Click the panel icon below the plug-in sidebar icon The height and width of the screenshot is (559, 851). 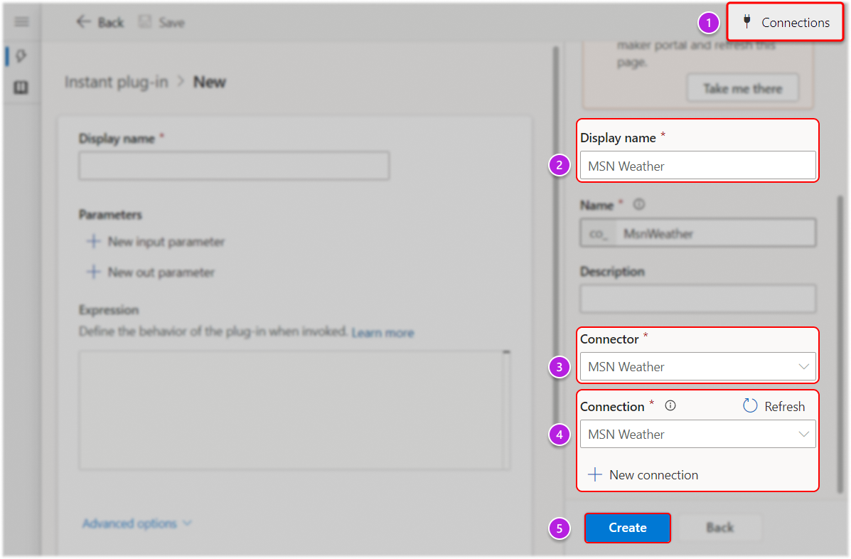click(x=21, y=87)
